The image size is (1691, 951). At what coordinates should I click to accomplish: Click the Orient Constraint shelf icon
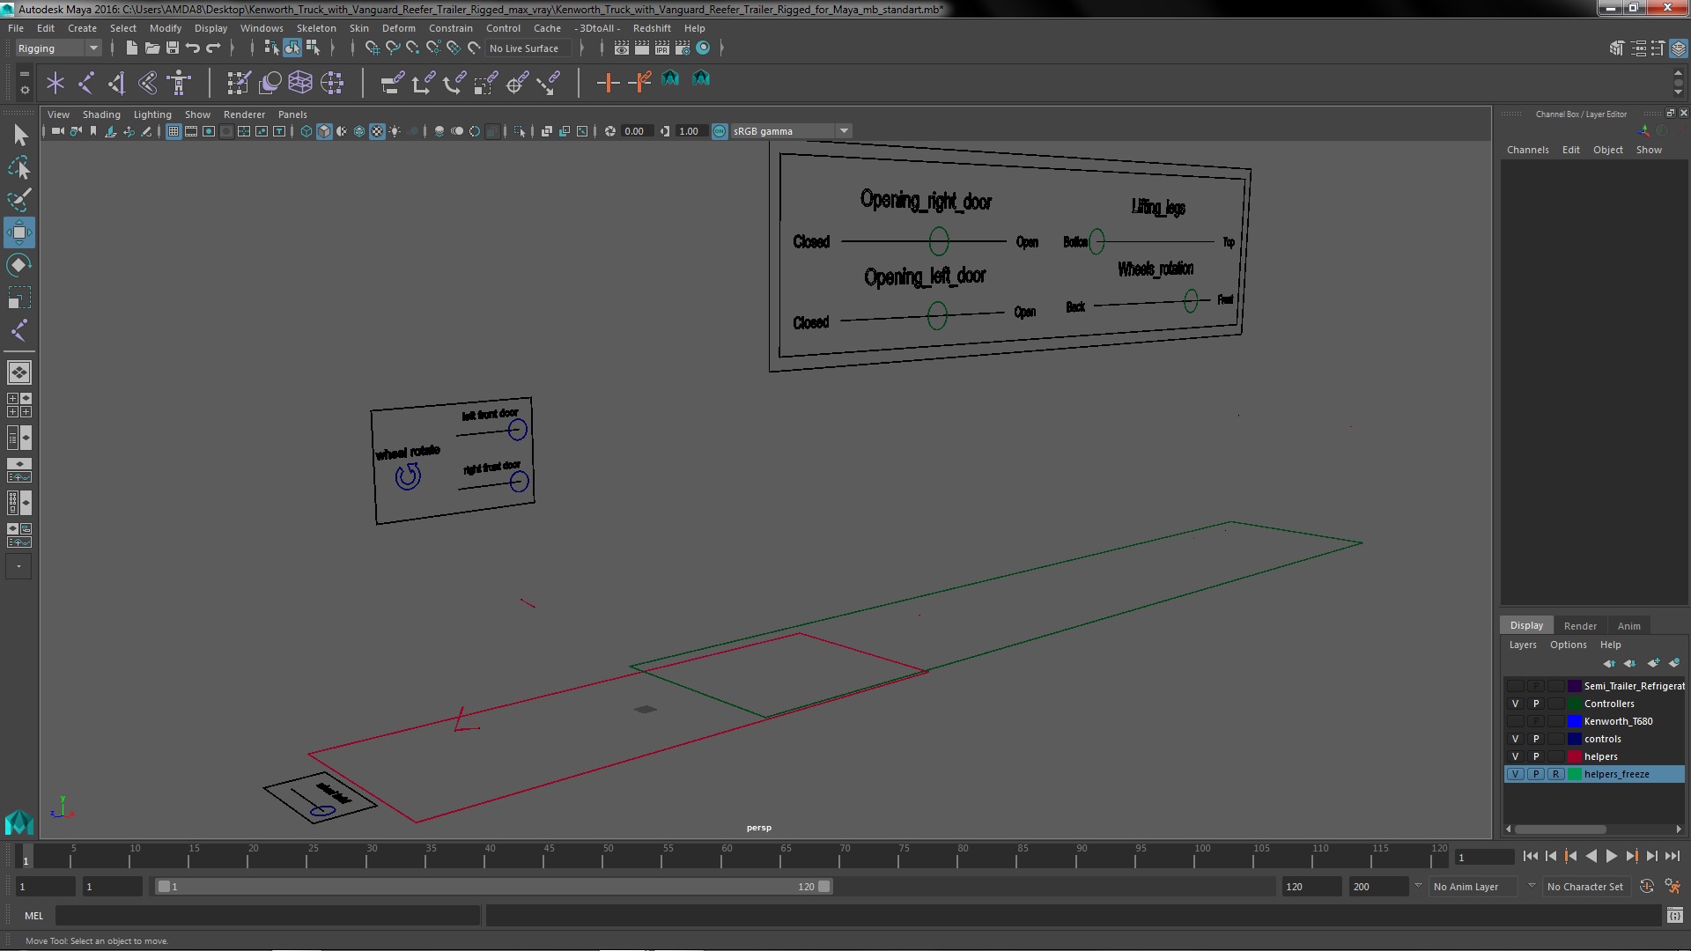click(x=454, y=83)
